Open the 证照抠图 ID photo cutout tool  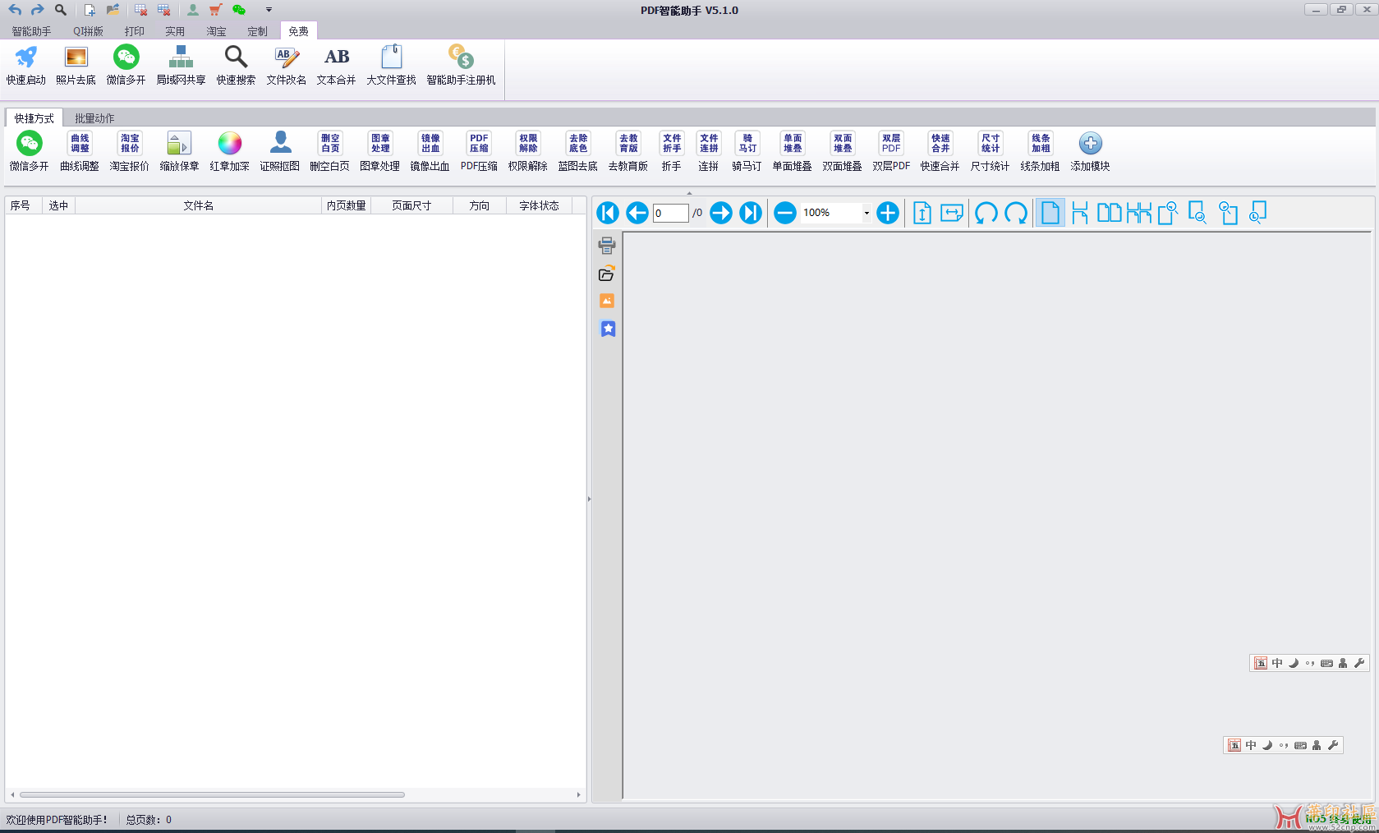click(279, 152)
